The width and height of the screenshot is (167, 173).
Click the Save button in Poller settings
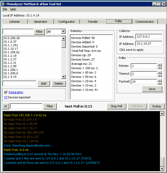point(152,89)
